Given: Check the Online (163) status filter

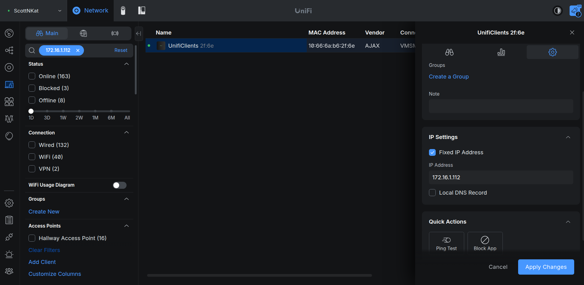Looking at the screenshot, I should pos(32,76).
